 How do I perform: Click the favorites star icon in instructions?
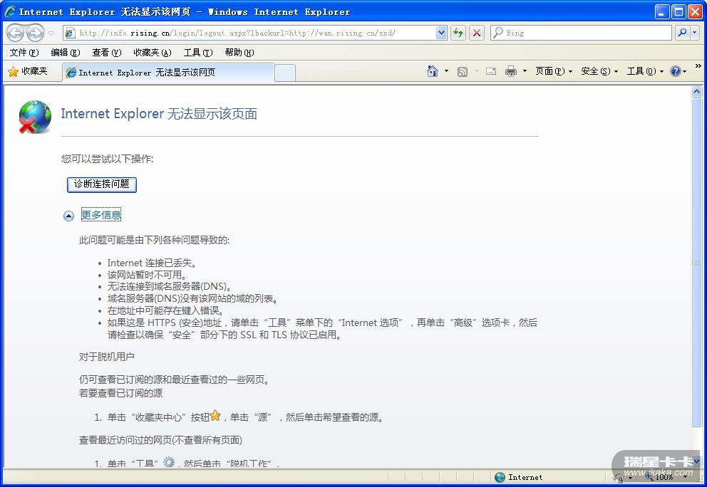click(x=215, y=415)
